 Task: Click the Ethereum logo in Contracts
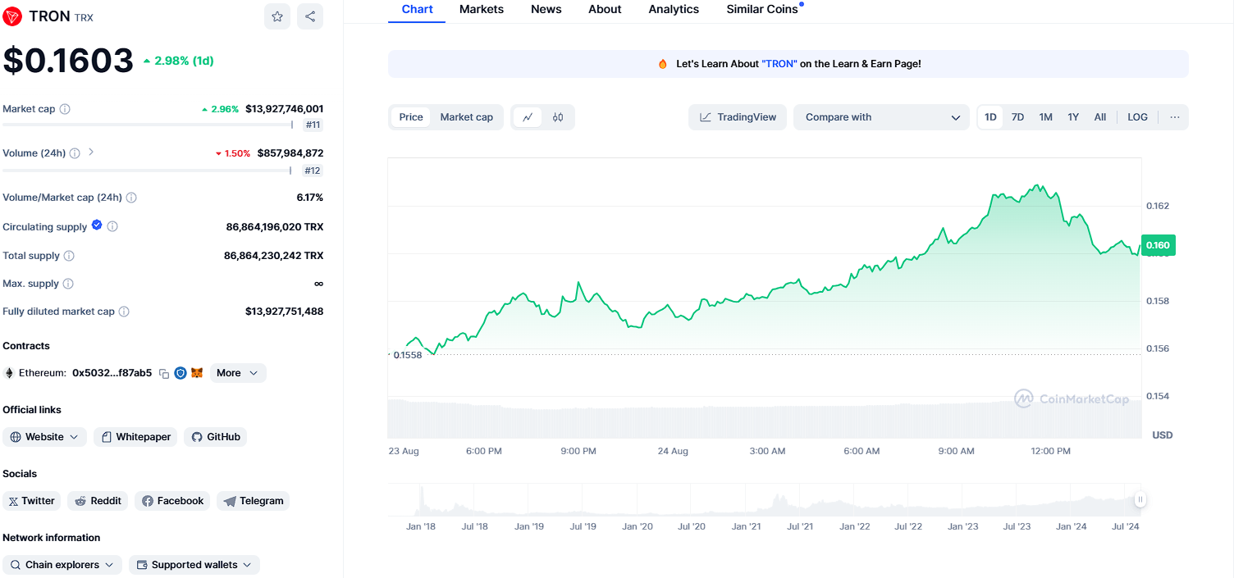coord(10,373)
